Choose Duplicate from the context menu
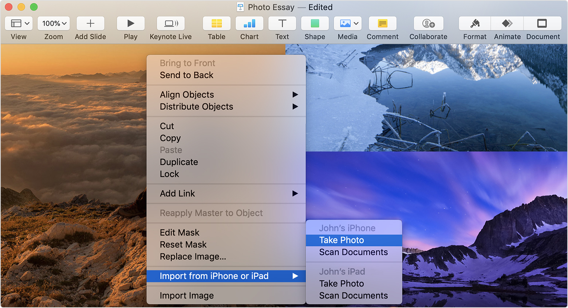 pos(178,162)
